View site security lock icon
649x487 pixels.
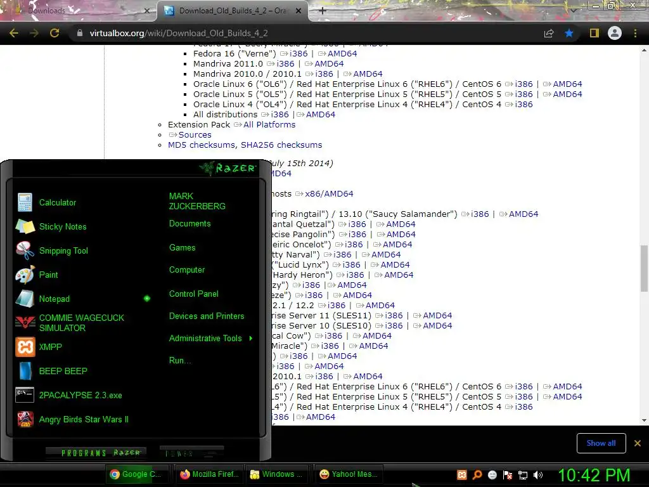point(80,33)
